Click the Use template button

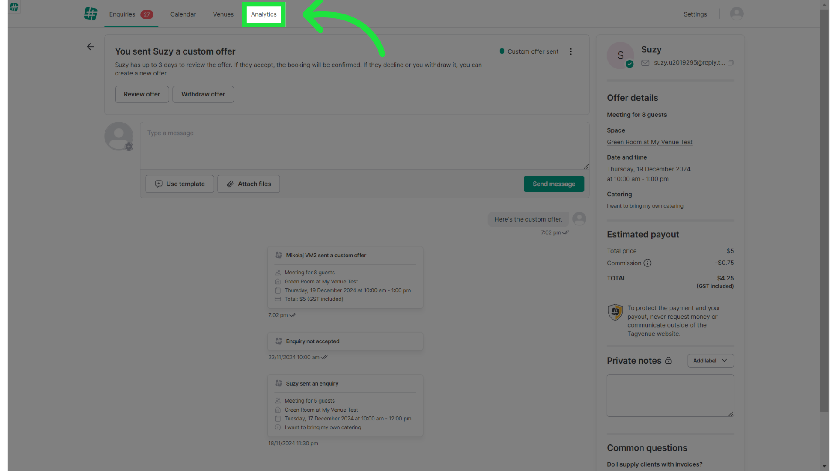[x=179, y=184]
